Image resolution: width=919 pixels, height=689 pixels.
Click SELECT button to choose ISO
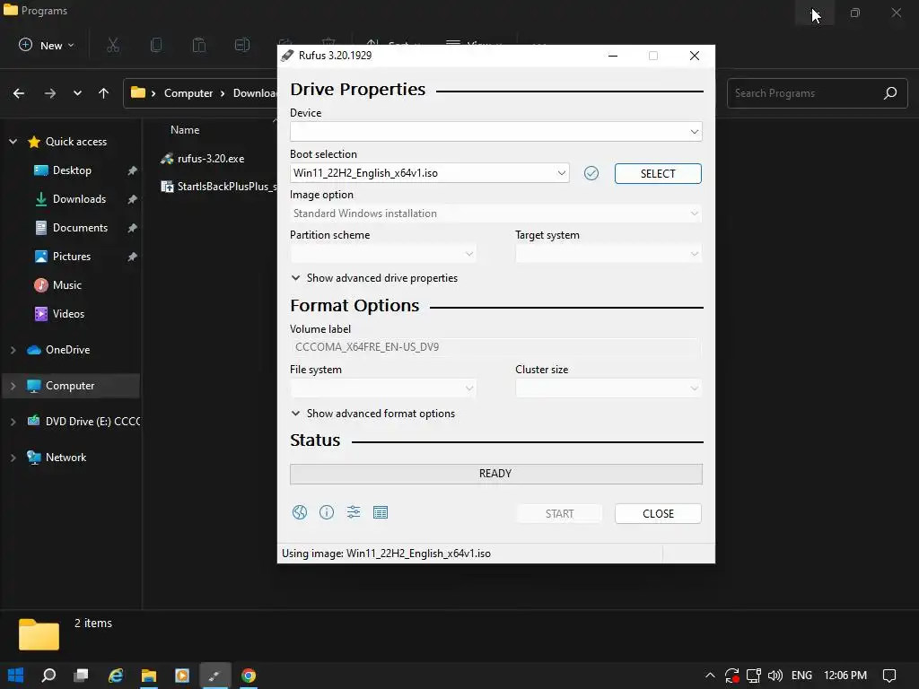tap(658, 173)
